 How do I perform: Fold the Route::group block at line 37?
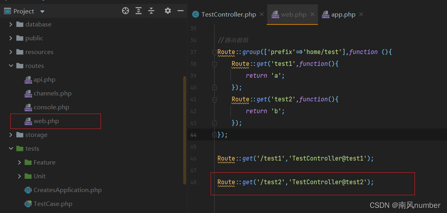coord(214,52)
